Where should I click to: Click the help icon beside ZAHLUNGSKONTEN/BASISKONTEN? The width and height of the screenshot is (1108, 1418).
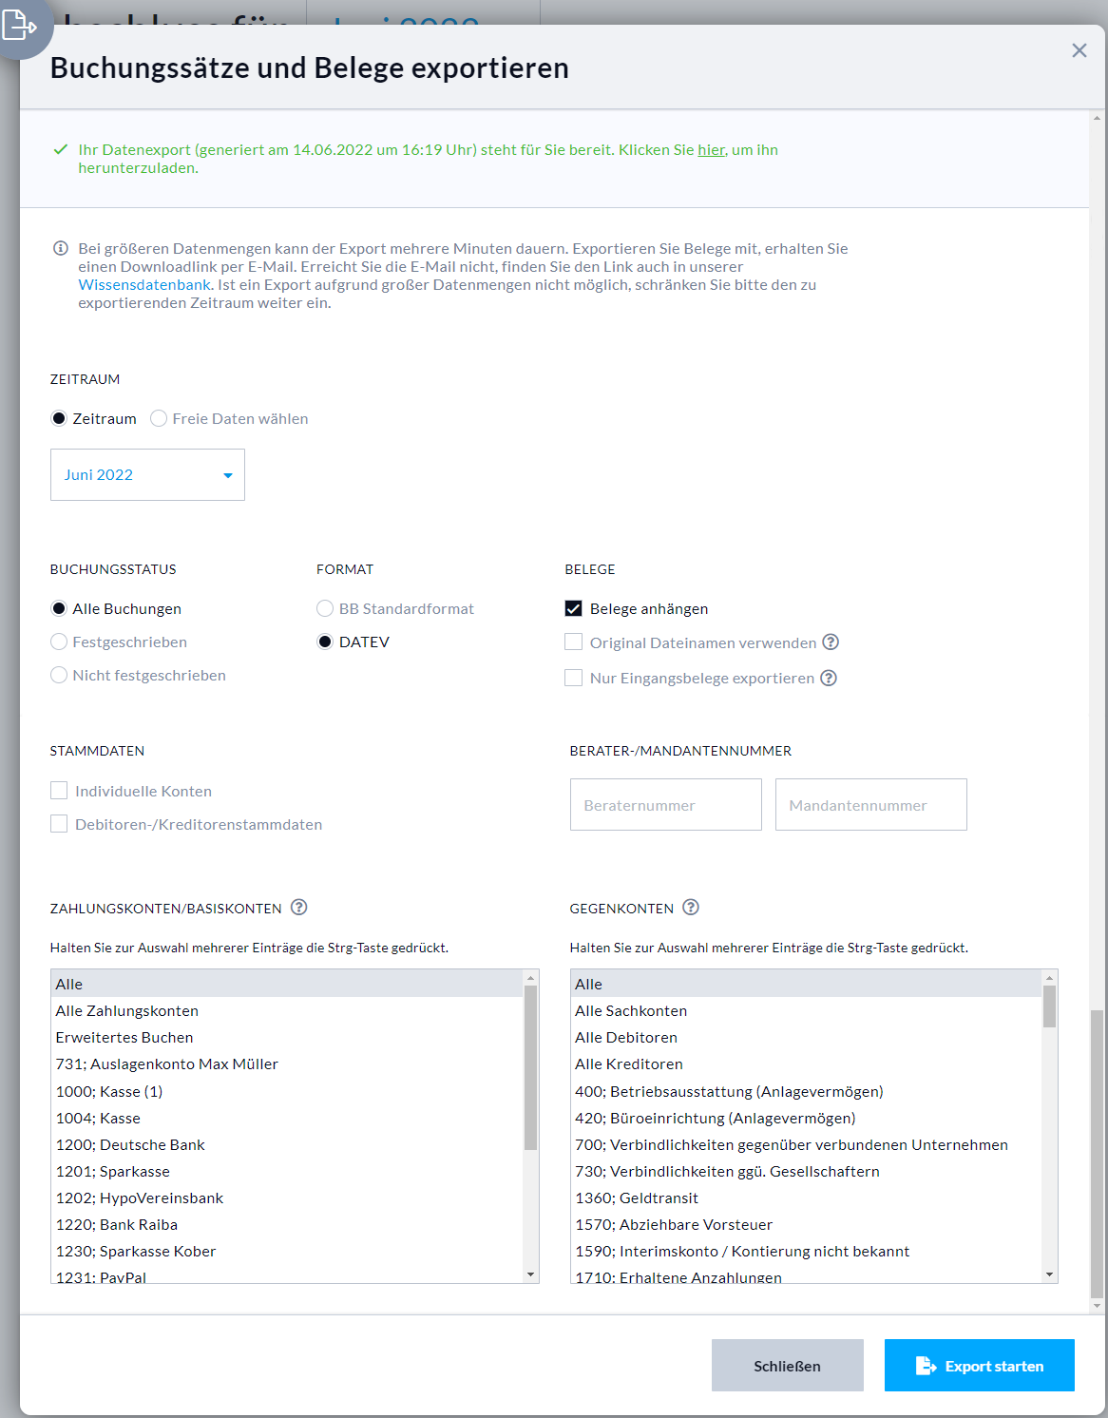(299, 908)
